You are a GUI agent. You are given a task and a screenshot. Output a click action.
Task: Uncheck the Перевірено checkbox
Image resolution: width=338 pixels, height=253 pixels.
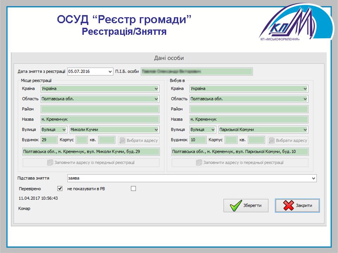tap(60, 189)
